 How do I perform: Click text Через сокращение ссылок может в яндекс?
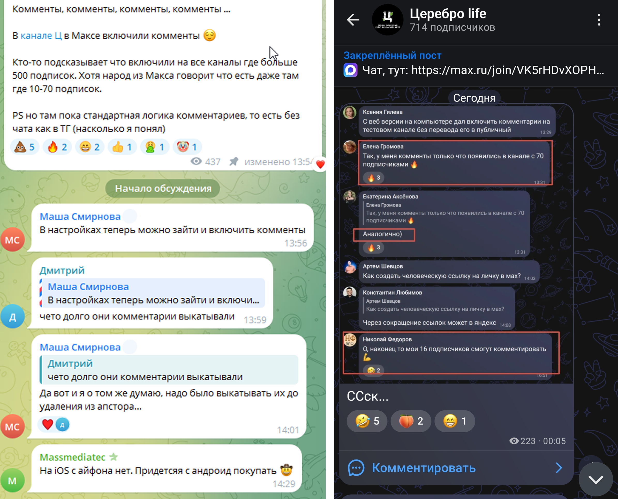click(x=429, y=323)
